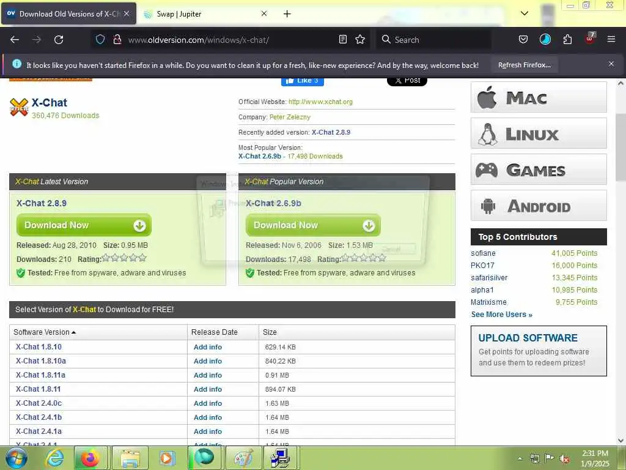Open the Games category
The image size is (626, 470).
pos(539,170)
